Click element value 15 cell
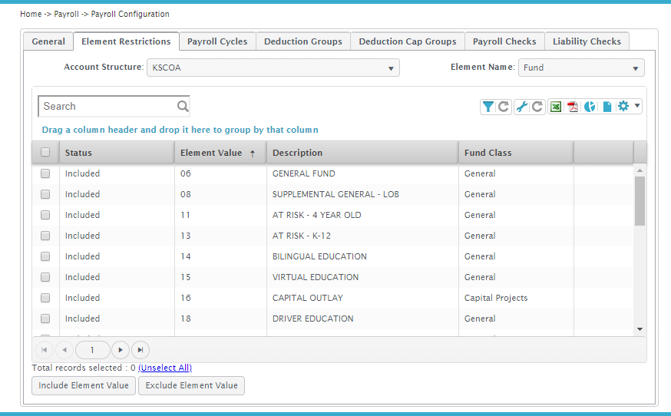Image resolution: width=671 pixels, height=416 pixels. (220, 277)
